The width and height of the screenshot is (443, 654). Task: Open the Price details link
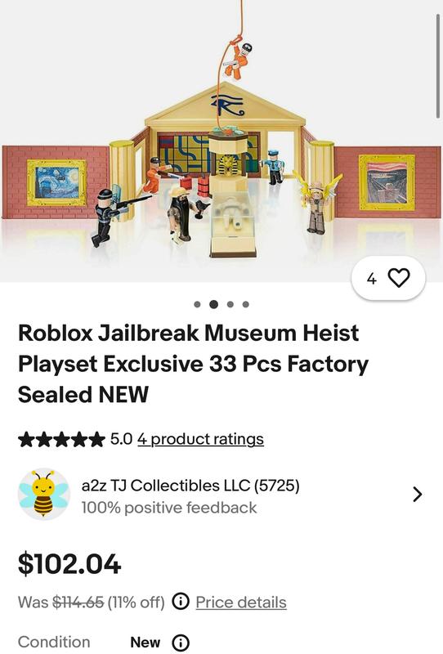pyautogui.click(x=241, y=602)
